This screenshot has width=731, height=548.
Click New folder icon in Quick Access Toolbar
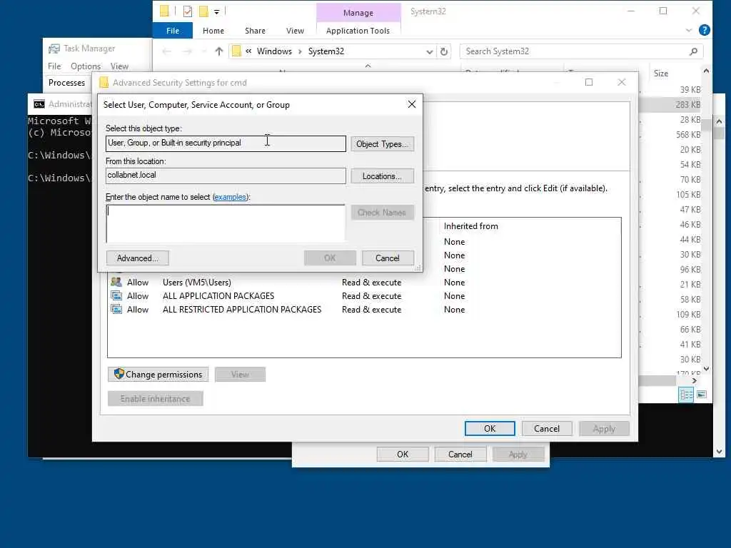pyautogui.click(x=203, y=11)
